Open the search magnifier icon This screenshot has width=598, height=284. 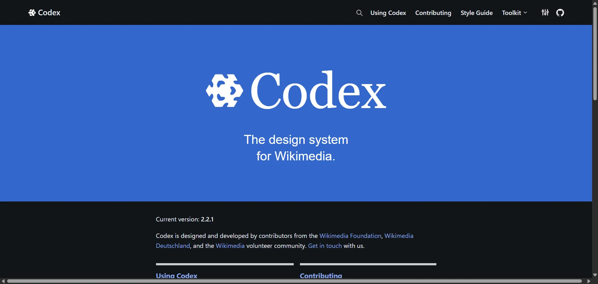pos(359,13)
